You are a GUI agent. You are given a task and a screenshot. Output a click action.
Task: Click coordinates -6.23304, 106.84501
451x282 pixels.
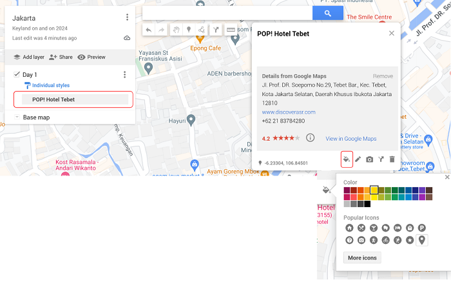286,163
